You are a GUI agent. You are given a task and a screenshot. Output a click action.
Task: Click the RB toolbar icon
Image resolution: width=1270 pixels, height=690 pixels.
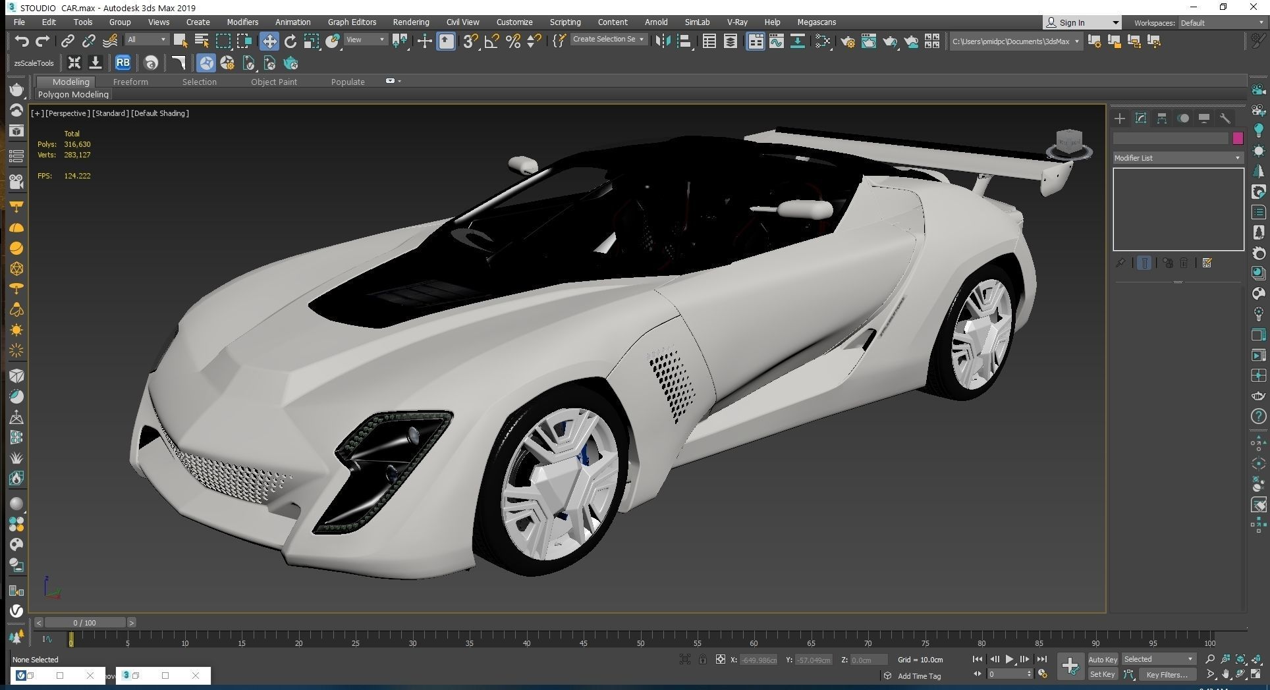click(123, 63)
